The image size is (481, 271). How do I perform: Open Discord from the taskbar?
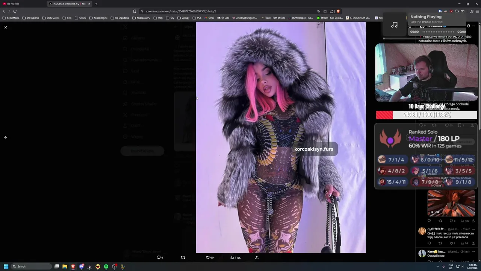coord(81,266)
